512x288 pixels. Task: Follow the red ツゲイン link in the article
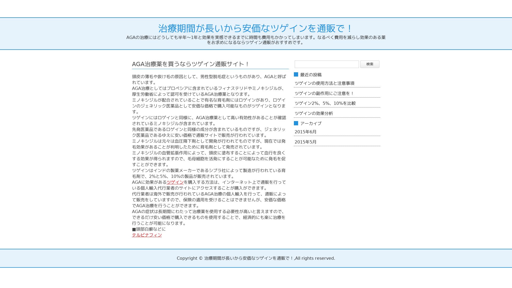pyautogui.click(x=175, y=182)
